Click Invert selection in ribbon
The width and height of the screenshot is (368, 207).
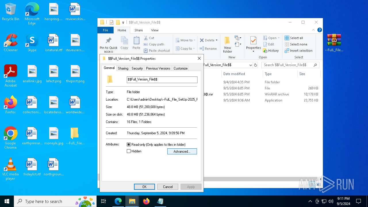point(298,51)
